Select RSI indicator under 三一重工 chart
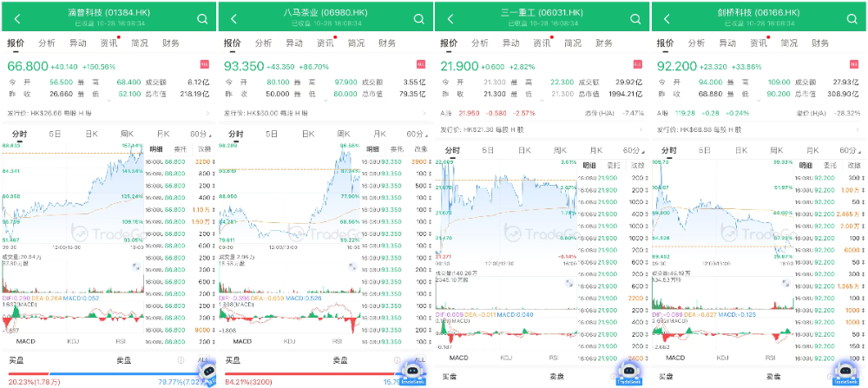 tap(554, 358)
